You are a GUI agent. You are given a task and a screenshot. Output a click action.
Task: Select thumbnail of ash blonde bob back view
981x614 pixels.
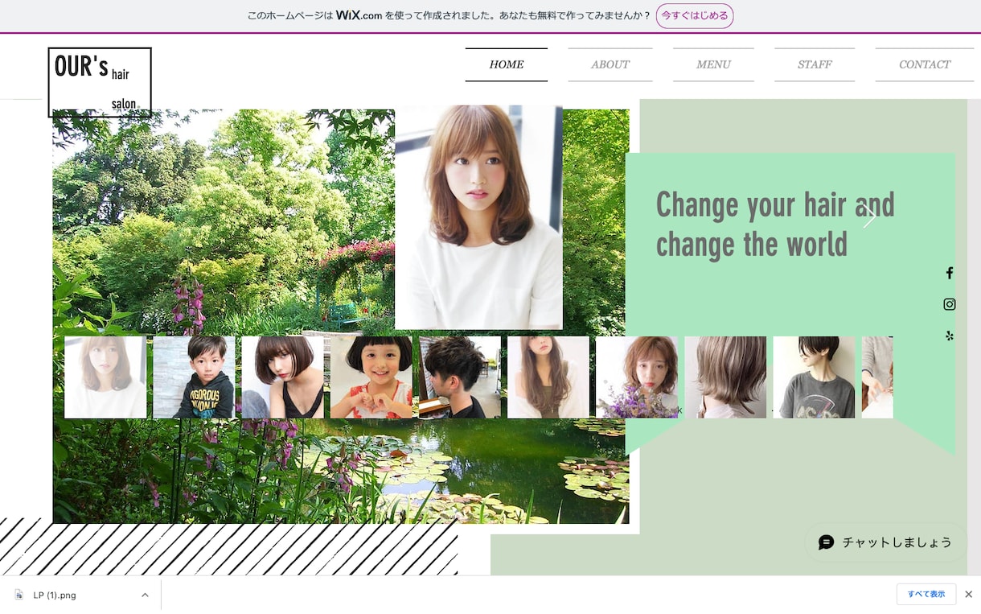[x=725, y=377]
